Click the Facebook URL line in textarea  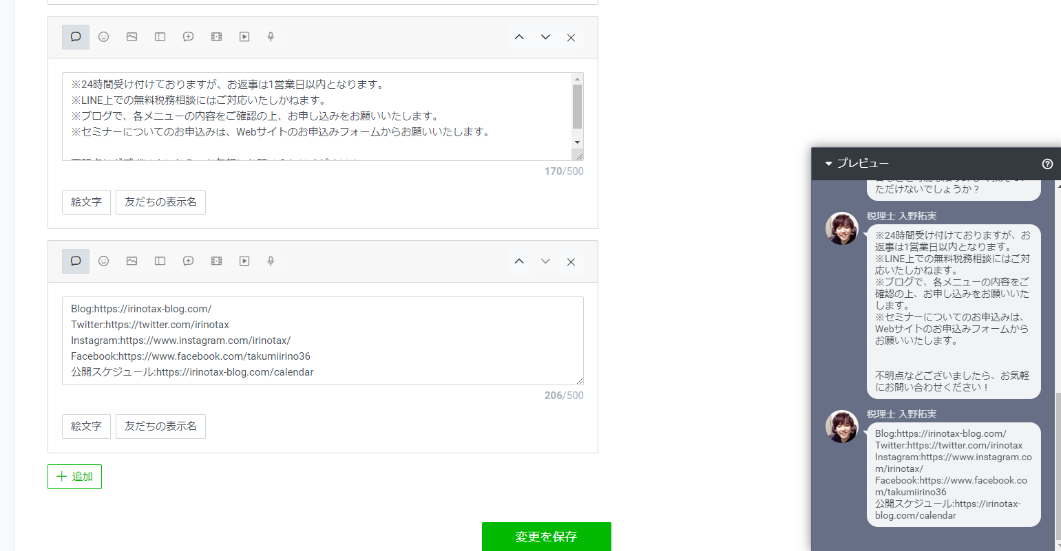(191, 356)
